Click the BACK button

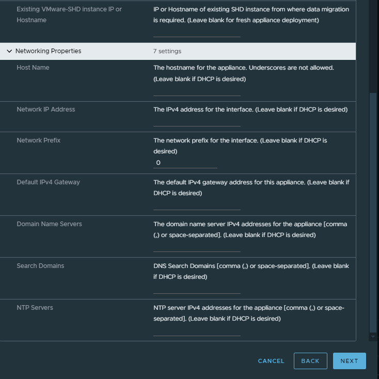tap(310, 361)
